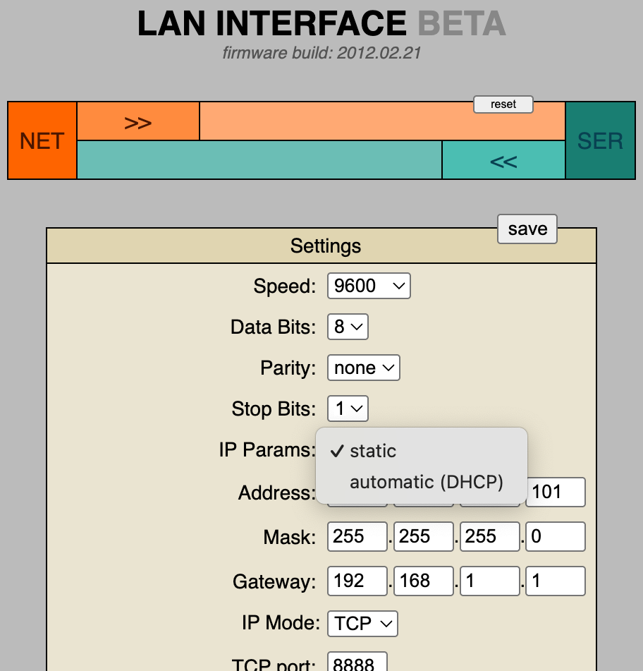Click the TCP port field
Image resolution: width=643 pixels, height=671 pixels.
point(357,663)
